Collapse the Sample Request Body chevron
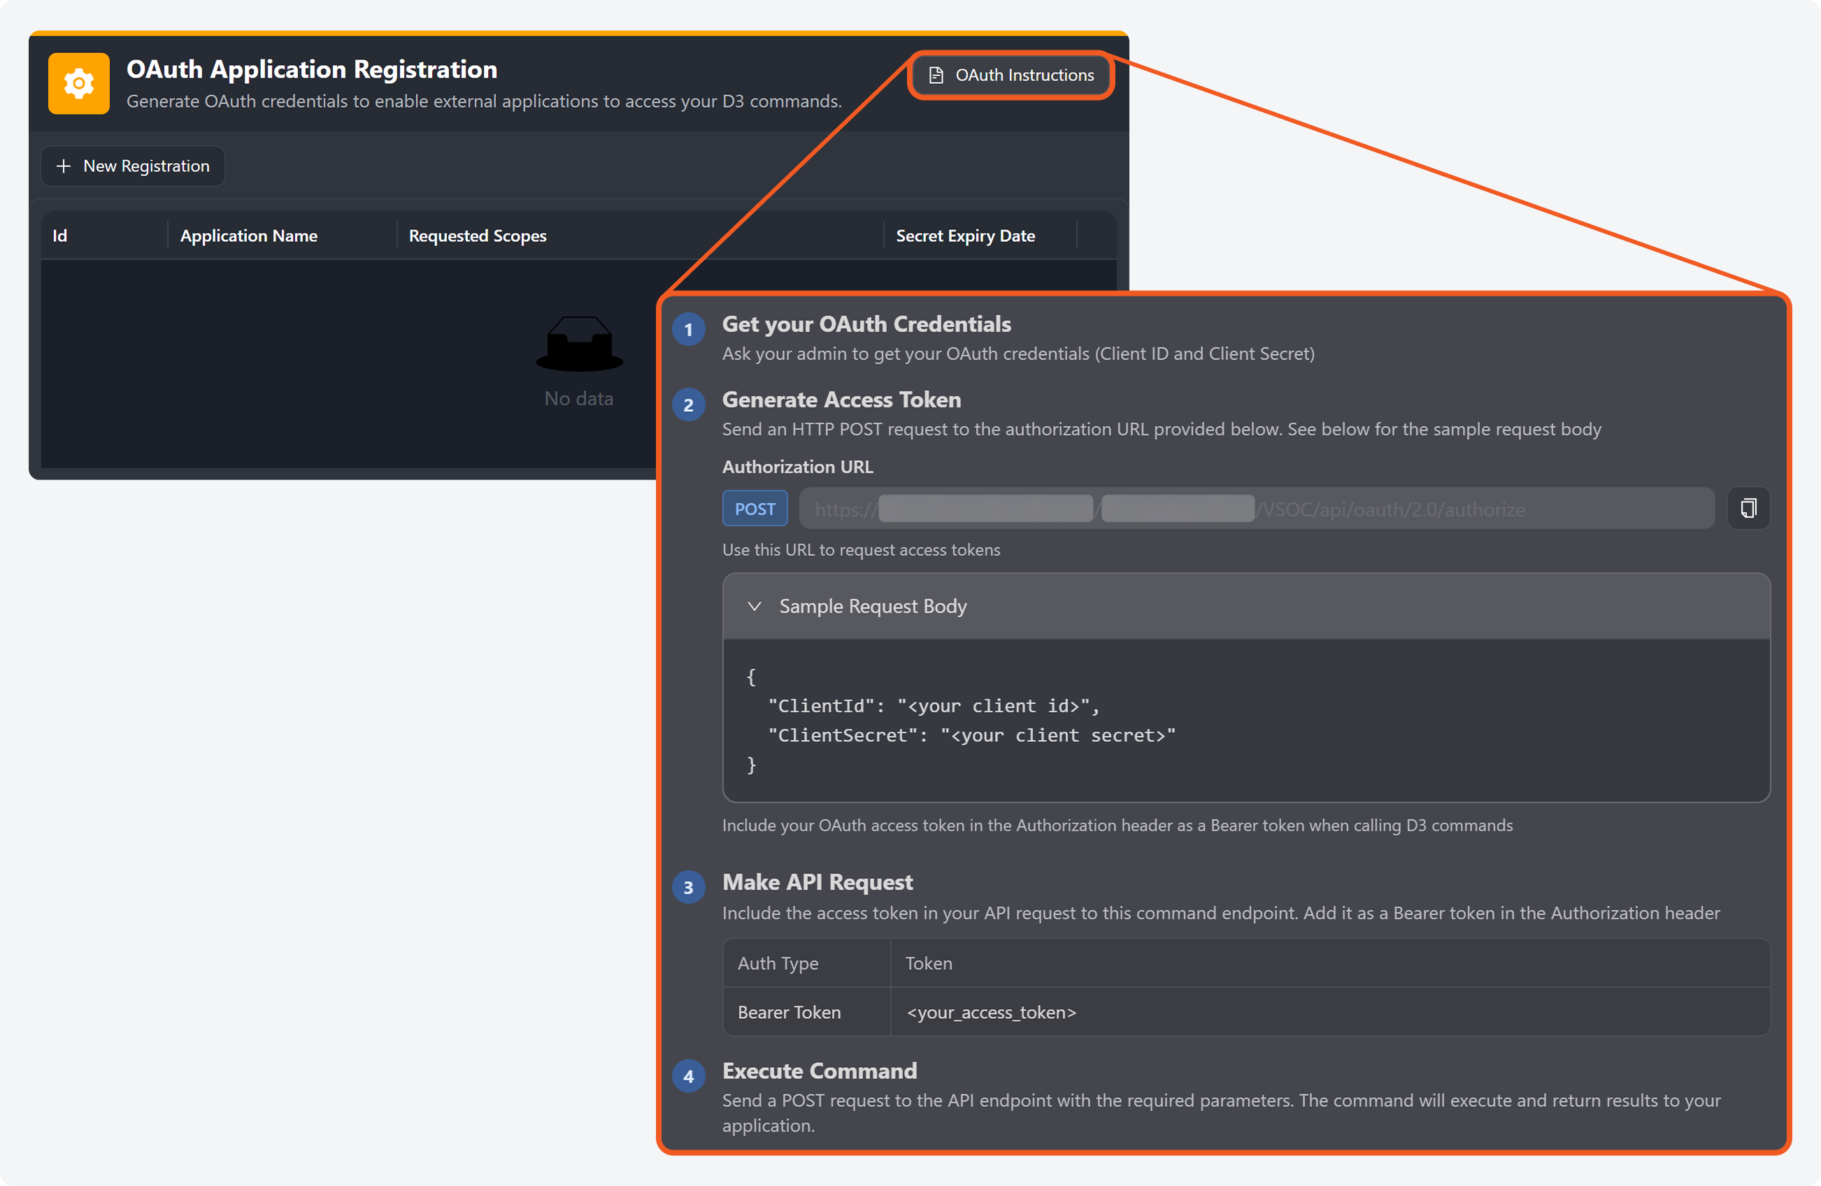Screen dimensions: 1821x1186 tap(755, 606)
